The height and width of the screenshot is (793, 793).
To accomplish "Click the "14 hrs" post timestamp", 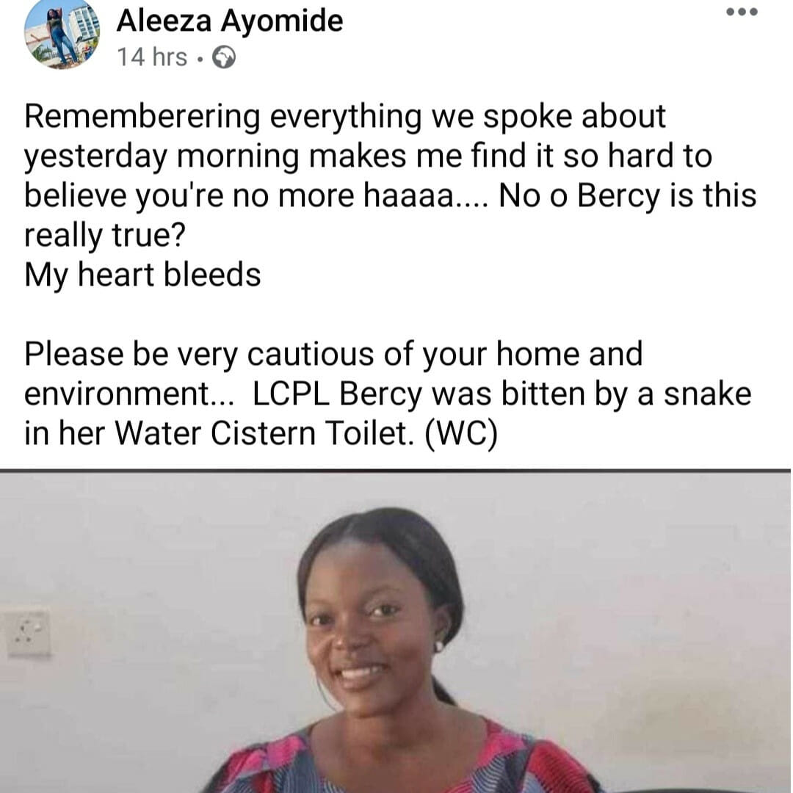I will pyautogui.click(x=152, y=57).
